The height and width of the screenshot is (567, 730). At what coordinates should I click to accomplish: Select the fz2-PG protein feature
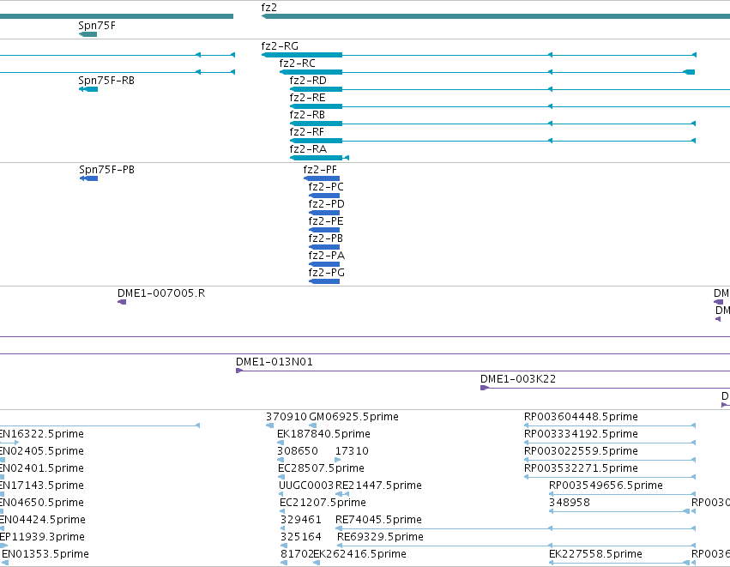click(x=324, y=281)
